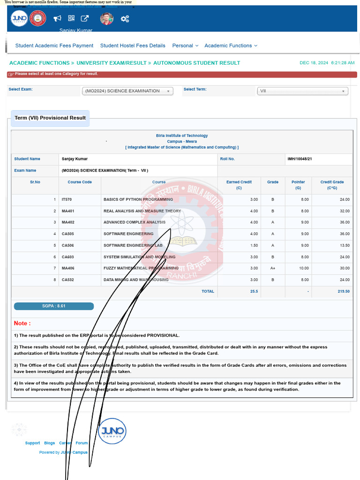Open the QR code icon
This screenshot has height=480, width=360.
pyautogui.click(x=71, y=18)
